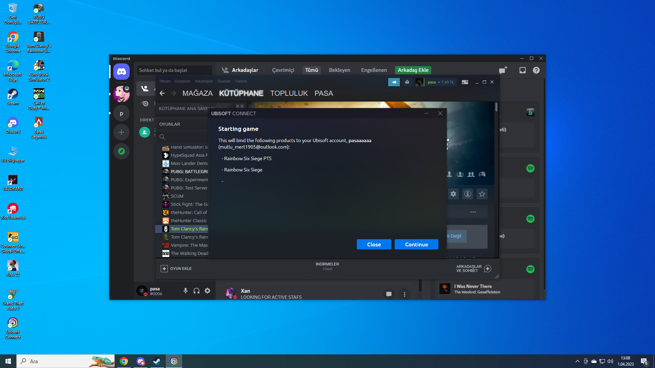Click Steam library search magnifier

pos(162,137)
